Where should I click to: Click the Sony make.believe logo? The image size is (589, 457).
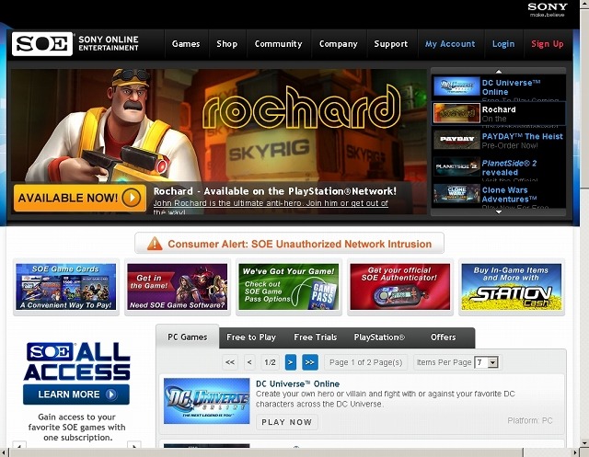(548, 10)
